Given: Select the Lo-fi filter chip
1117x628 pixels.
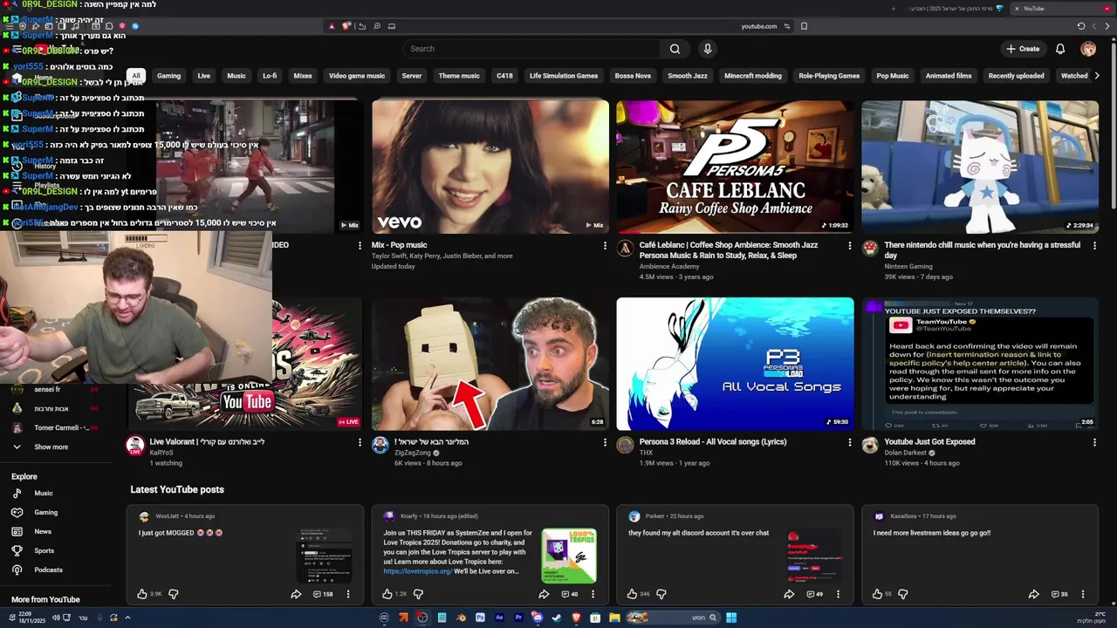Looking at the screenshot, I should pos(270,76).
